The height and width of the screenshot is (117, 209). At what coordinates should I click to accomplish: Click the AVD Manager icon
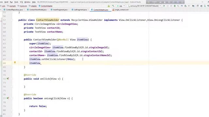(205, 6)
